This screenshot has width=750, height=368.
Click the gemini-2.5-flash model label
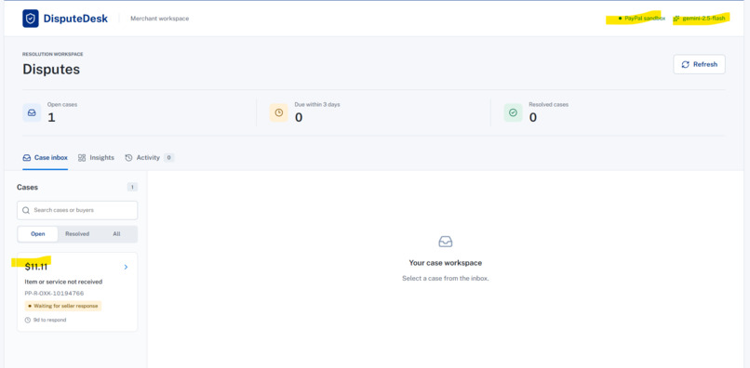point(703,19)
